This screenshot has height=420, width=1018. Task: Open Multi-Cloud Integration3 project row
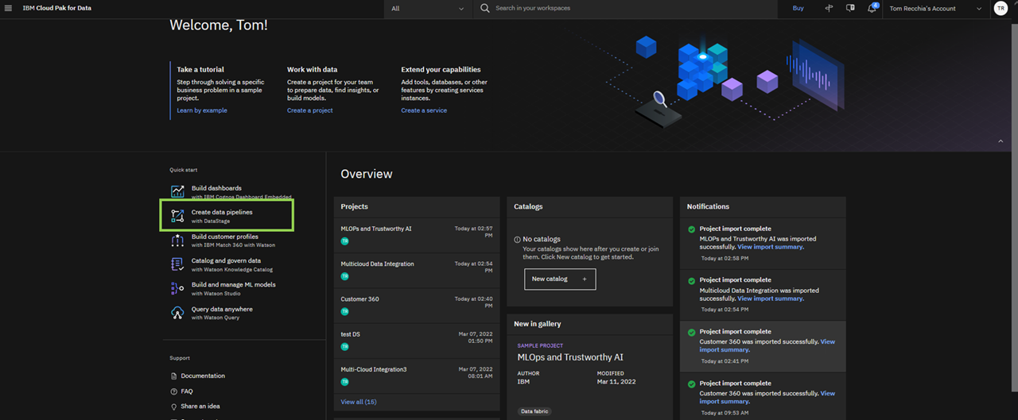pos(417,376)
